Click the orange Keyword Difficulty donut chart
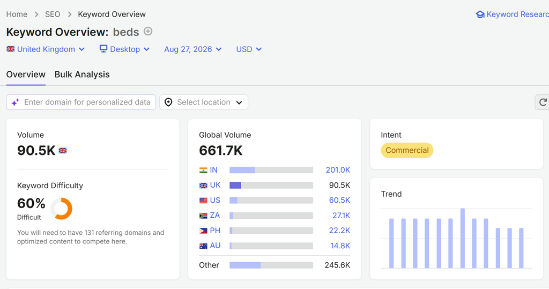 (61, 209)
